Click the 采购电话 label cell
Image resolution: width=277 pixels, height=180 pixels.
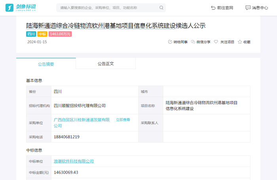(39, 137)
